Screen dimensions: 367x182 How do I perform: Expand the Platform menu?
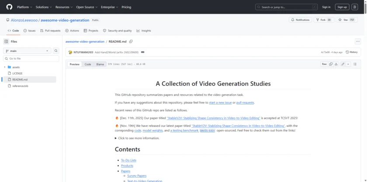[x=24, y=7]
